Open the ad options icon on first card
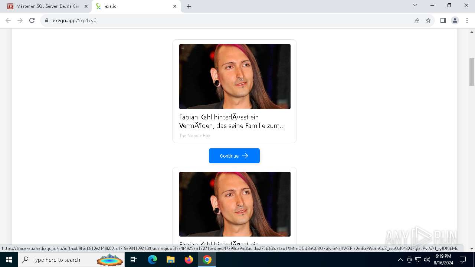Screen dimensions: 475x267 click(x=183, y=47)
